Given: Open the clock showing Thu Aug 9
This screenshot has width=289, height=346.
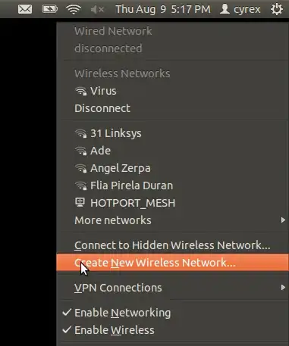Looking at the screenshot, I should pos(163,9).
